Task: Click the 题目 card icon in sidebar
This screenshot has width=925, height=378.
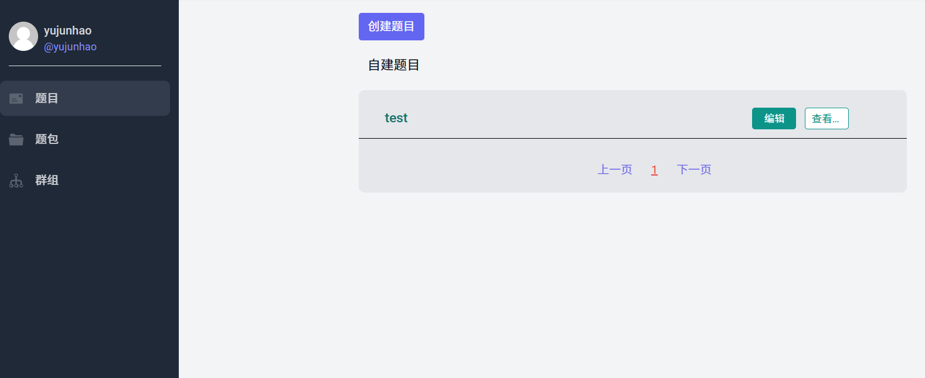Action: click(x=16, y=98)
